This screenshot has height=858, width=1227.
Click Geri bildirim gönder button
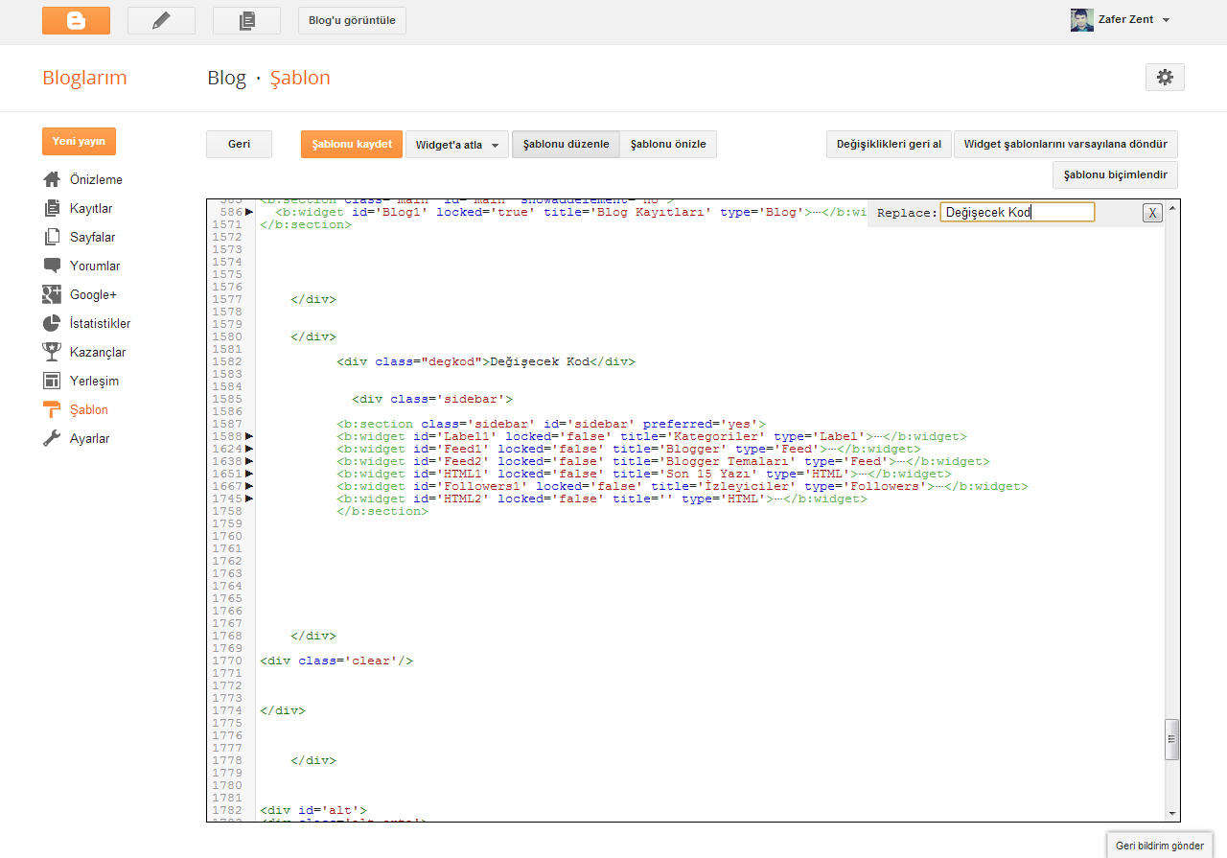pos(1159,846)
